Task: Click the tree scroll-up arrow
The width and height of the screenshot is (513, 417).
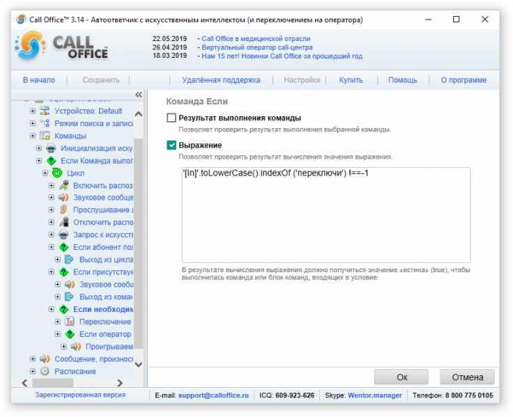Action: (139, 114)
